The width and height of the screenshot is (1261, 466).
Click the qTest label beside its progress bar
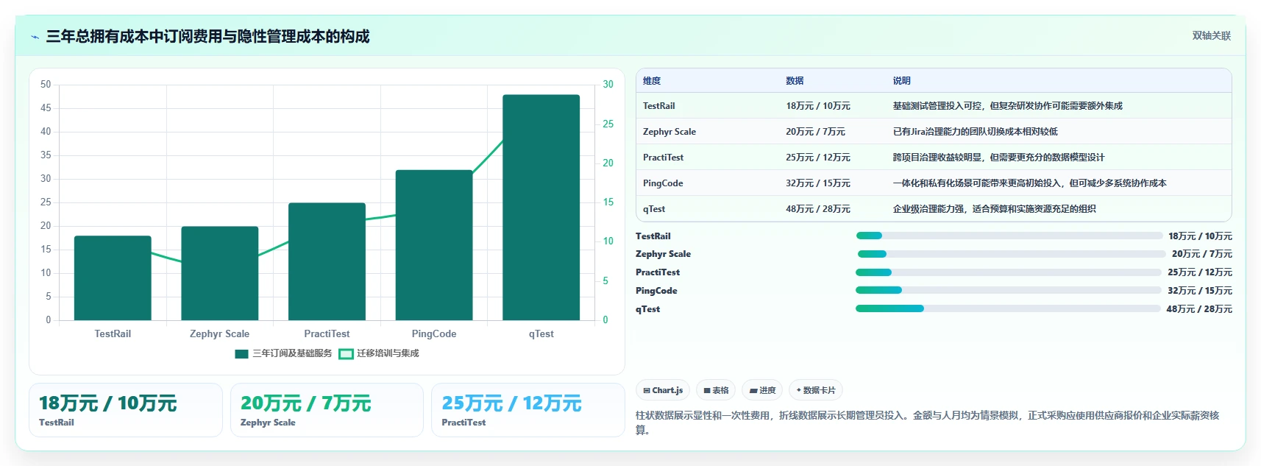[647, 309]
